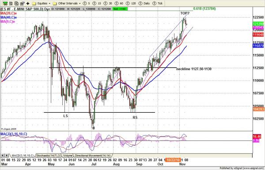Screen dimensions: 265x170
Task: Click the 112500 price axis label
Action: coord(258,68)
